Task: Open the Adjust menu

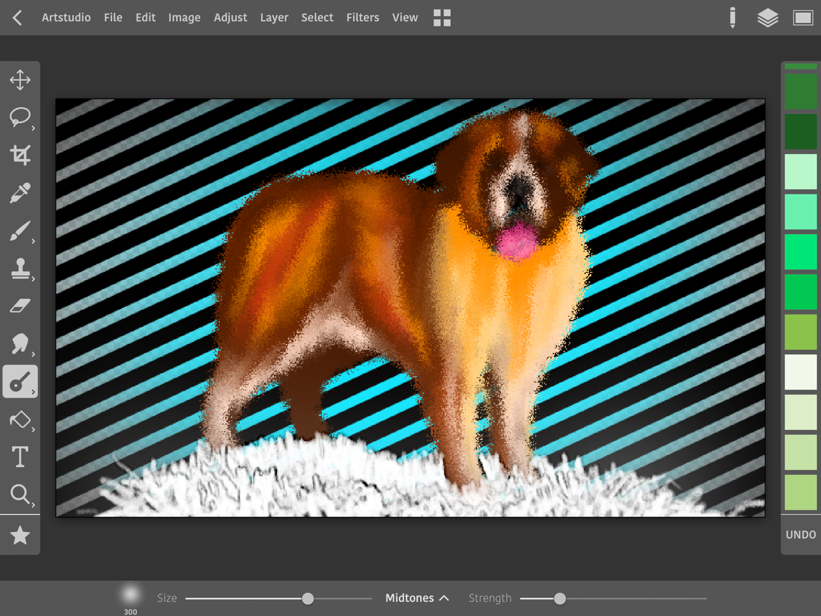Action: tap(230, 18)
